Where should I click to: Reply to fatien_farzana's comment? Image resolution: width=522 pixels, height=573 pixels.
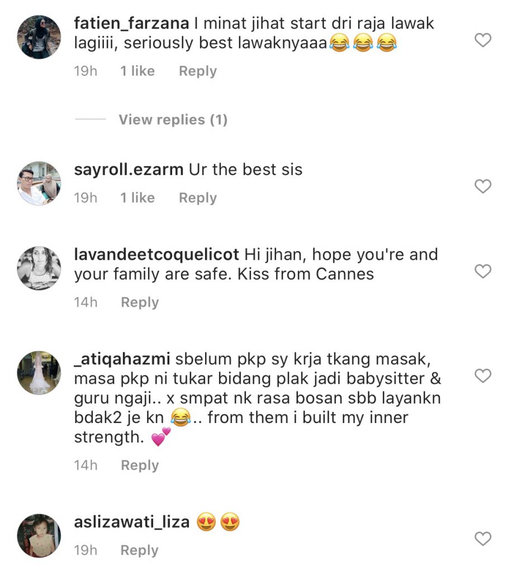[x=197, y=71]
